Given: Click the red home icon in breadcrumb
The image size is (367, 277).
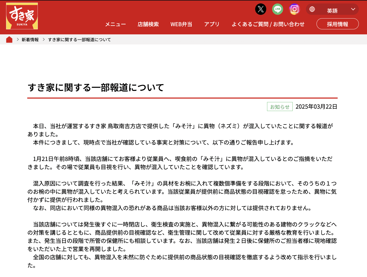Looking at the screenshot, I should [9, 40].
